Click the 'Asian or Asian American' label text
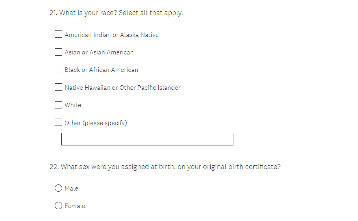358x221 pixels. pyautogui.click(x=99, y=52)
